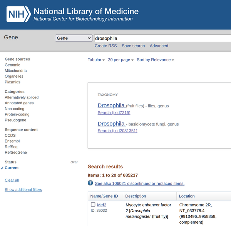231x226 pixels.
Task: Click Show additional filters
Action: (23, 190)
